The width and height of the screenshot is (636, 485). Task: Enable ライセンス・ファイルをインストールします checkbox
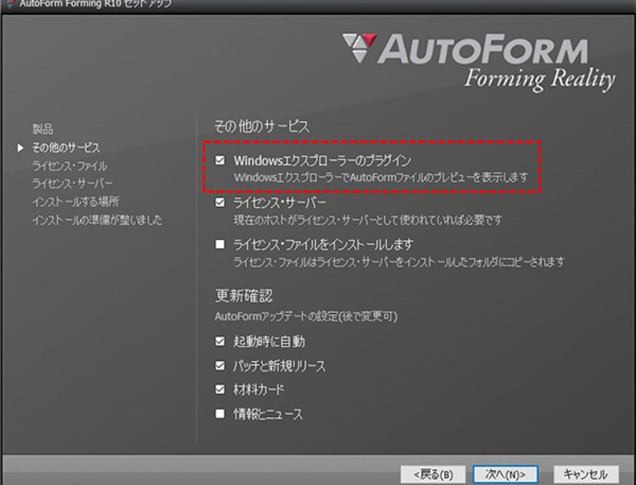click(220, 244)
